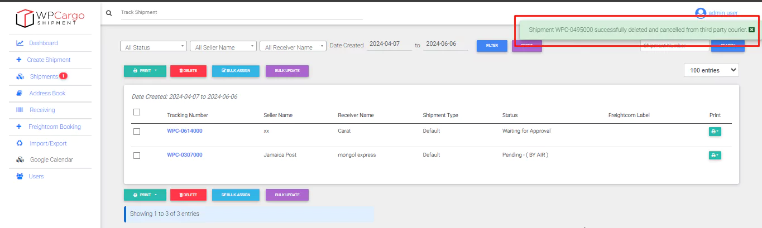Click the Shipments count badge

63,76
